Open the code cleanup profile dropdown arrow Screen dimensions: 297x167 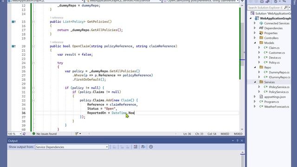(x=80, y=134)
